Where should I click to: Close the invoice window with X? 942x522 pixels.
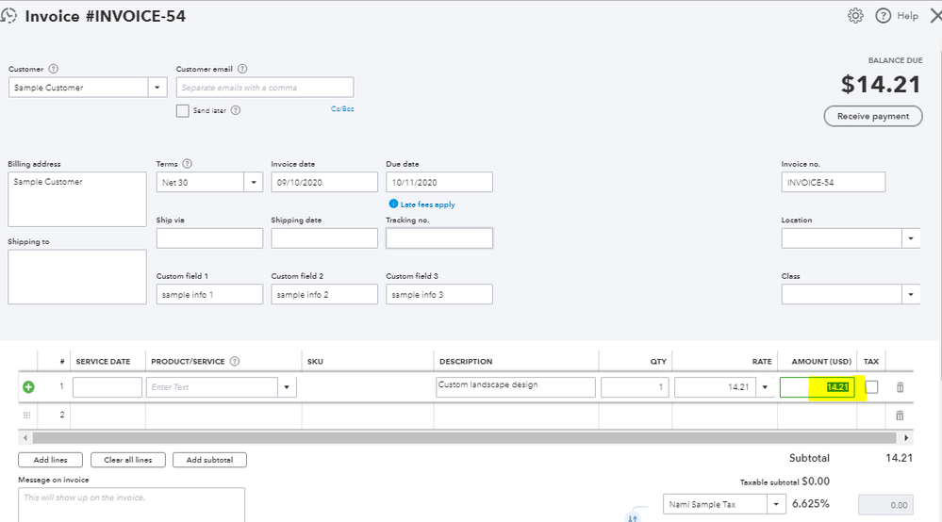[936, 16]
